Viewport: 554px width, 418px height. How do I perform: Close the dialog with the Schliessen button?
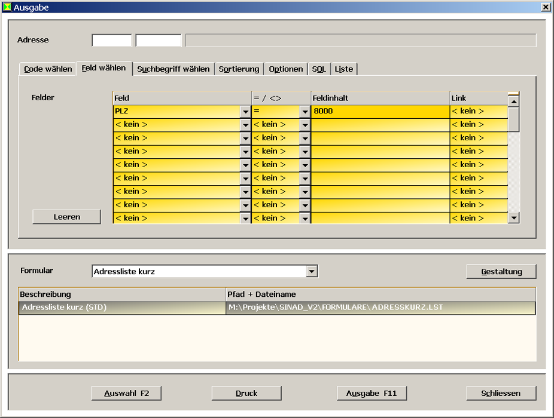click(501, 394)
